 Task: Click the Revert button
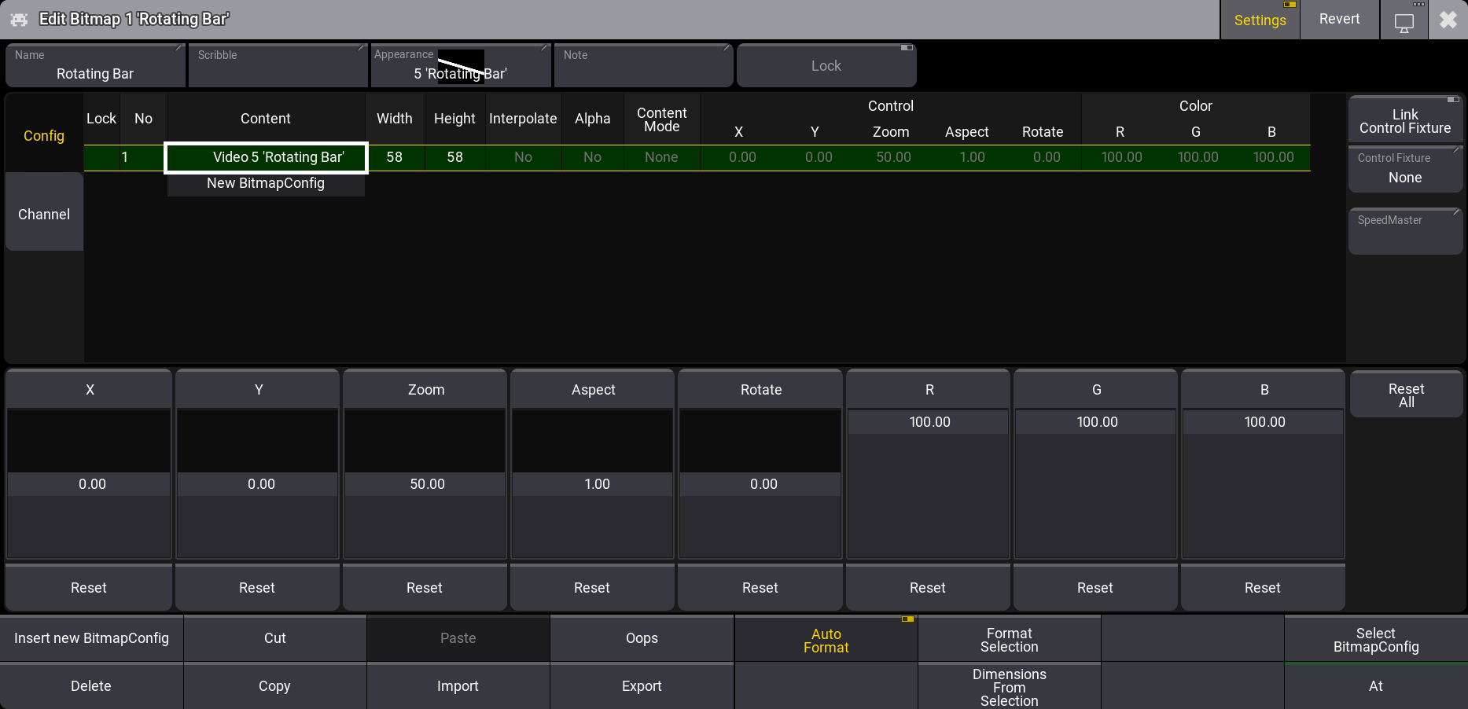pos(1338,19)
